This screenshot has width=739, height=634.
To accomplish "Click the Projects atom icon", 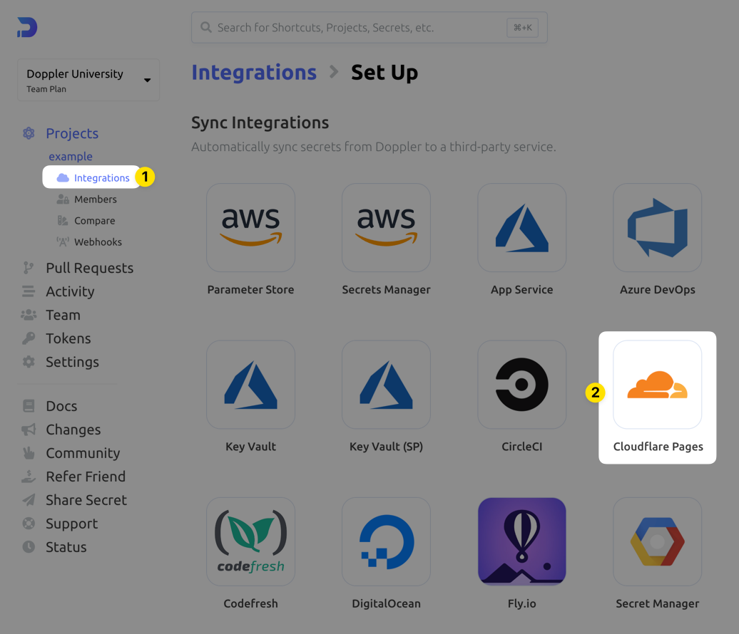I will tap(29, 133).
